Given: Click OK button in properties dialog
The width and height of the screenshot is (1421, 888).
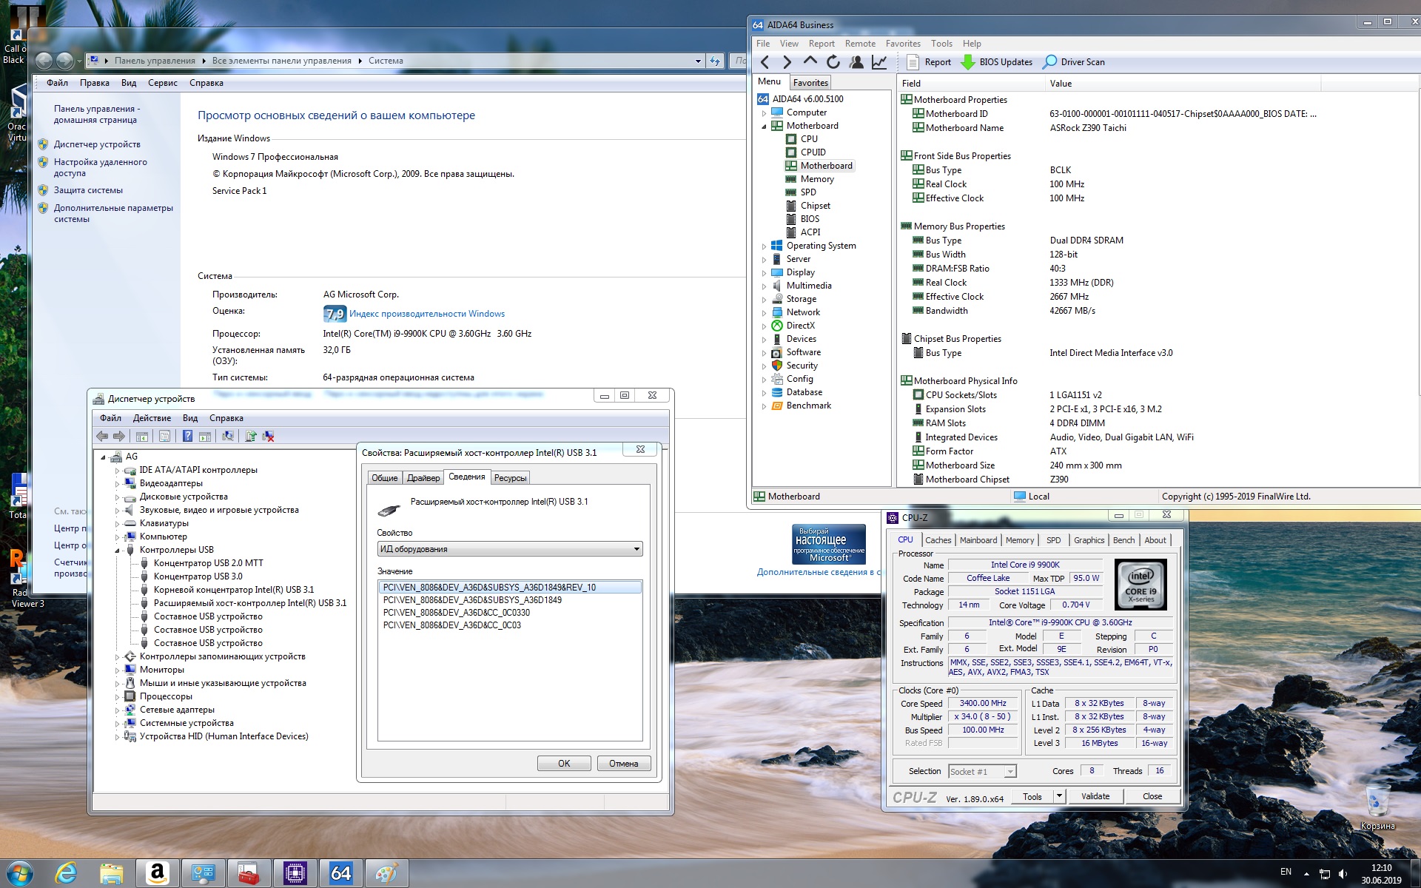Looking at the screenshot, I should [x=564, y=764].
